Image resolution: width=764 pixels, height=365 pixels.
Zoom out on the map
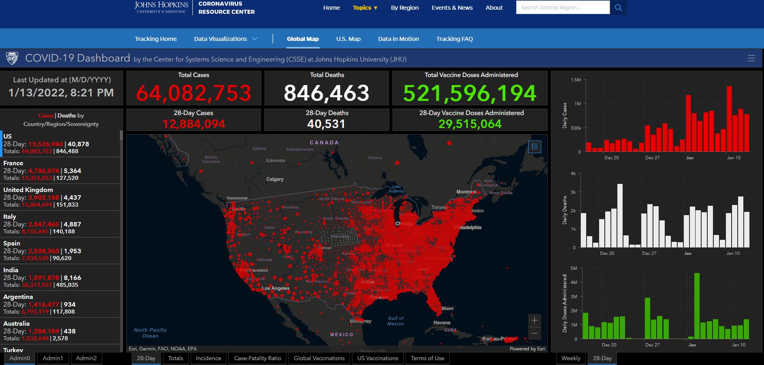point(534,333)
